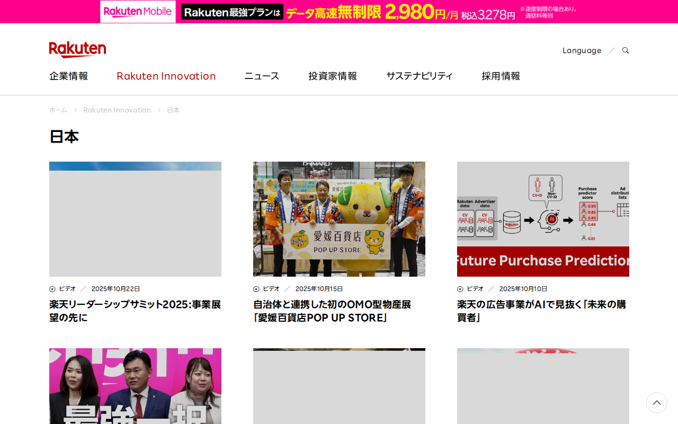Open the ニュース menu
The height and width of the screenshot is (424, 678).
pyautogui.click(x=262, y=76)
